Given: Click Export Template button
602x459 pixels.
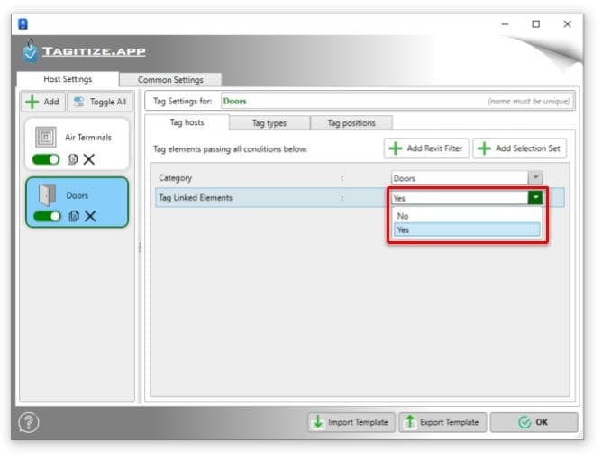Looking at the screenshot, I should tap(442, 422).
